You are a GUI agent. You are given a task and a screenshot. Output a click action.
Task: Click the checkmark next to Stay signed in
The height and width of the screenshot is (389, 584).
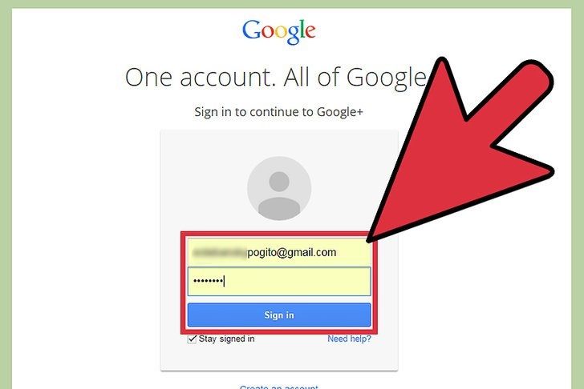[x=192, y=339]
